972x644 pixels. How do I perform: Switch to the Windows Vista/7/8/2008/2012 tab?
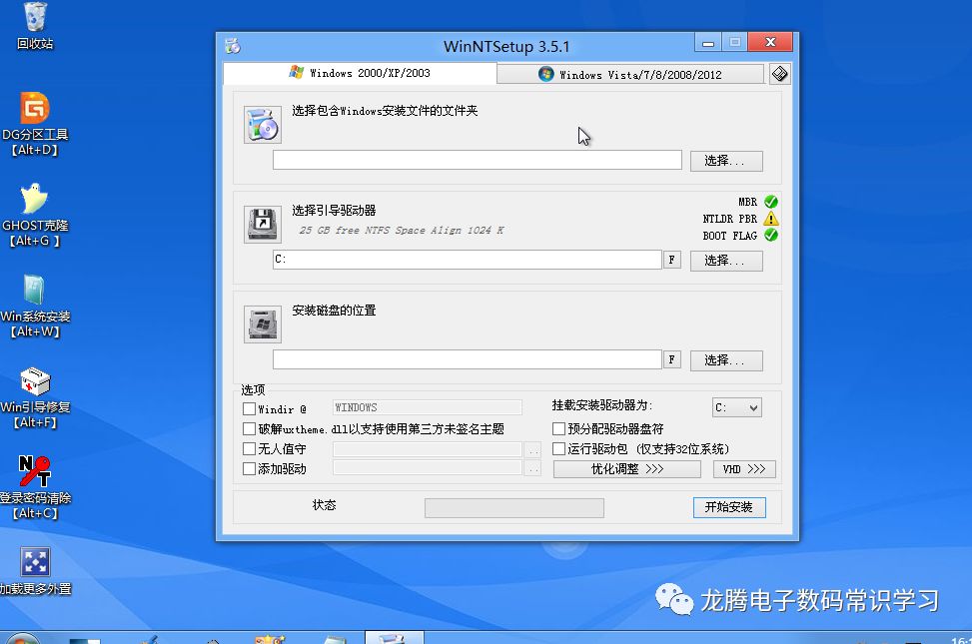point(629,73)
